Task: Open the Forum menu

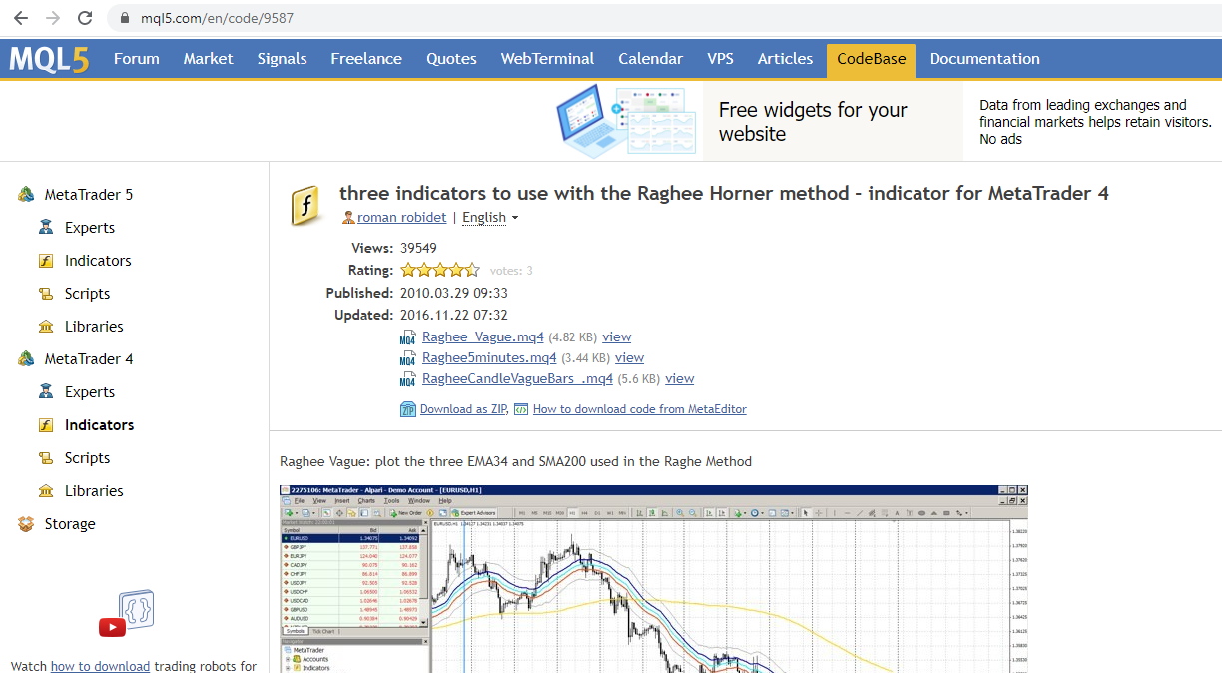Action: click(x=137, y=59)
